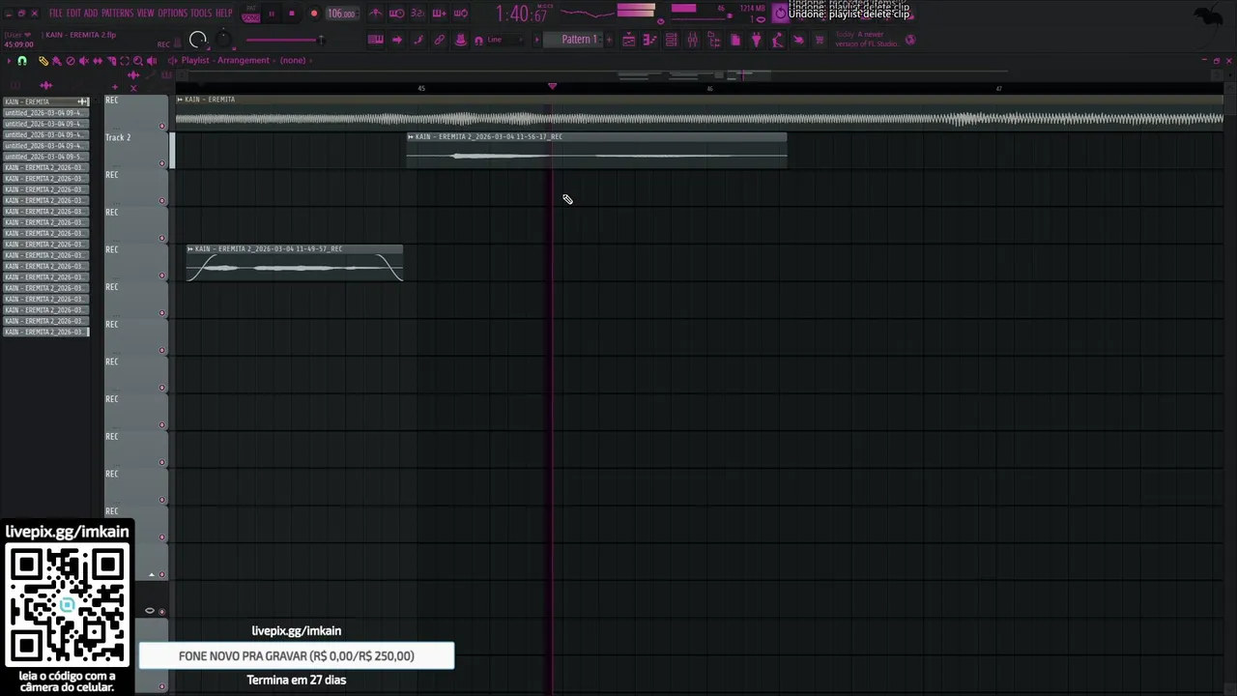
Task: Select the Slip tool in playlist
Action: click(x=98, y=61)
